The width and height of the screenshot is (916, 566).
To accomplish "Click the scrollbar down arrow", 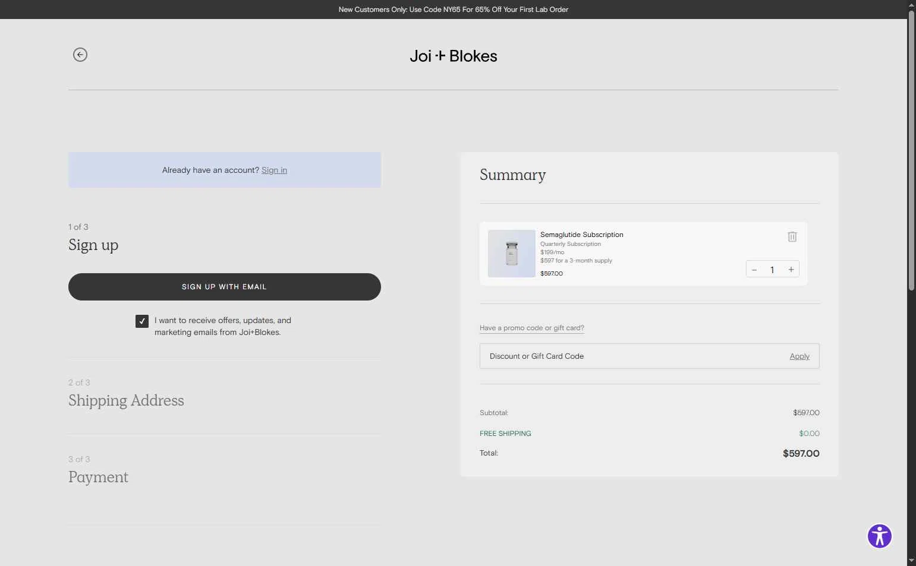I will click(911, 560).
